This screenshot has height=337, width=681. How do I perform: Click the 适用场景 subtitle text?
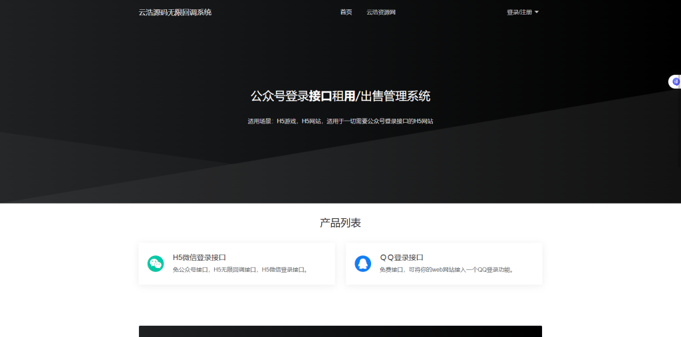point(340,121)
